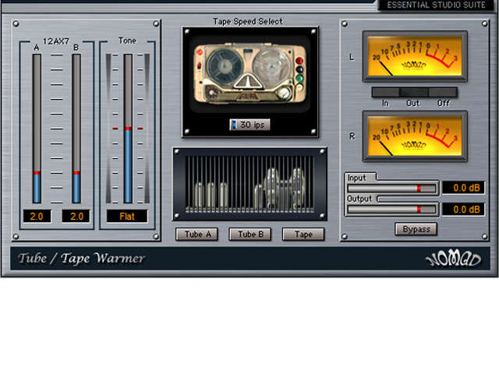Set VU meter switch to Out
Image resolution: width=499 pixels, height=374 pixels.
pos(414,93)
